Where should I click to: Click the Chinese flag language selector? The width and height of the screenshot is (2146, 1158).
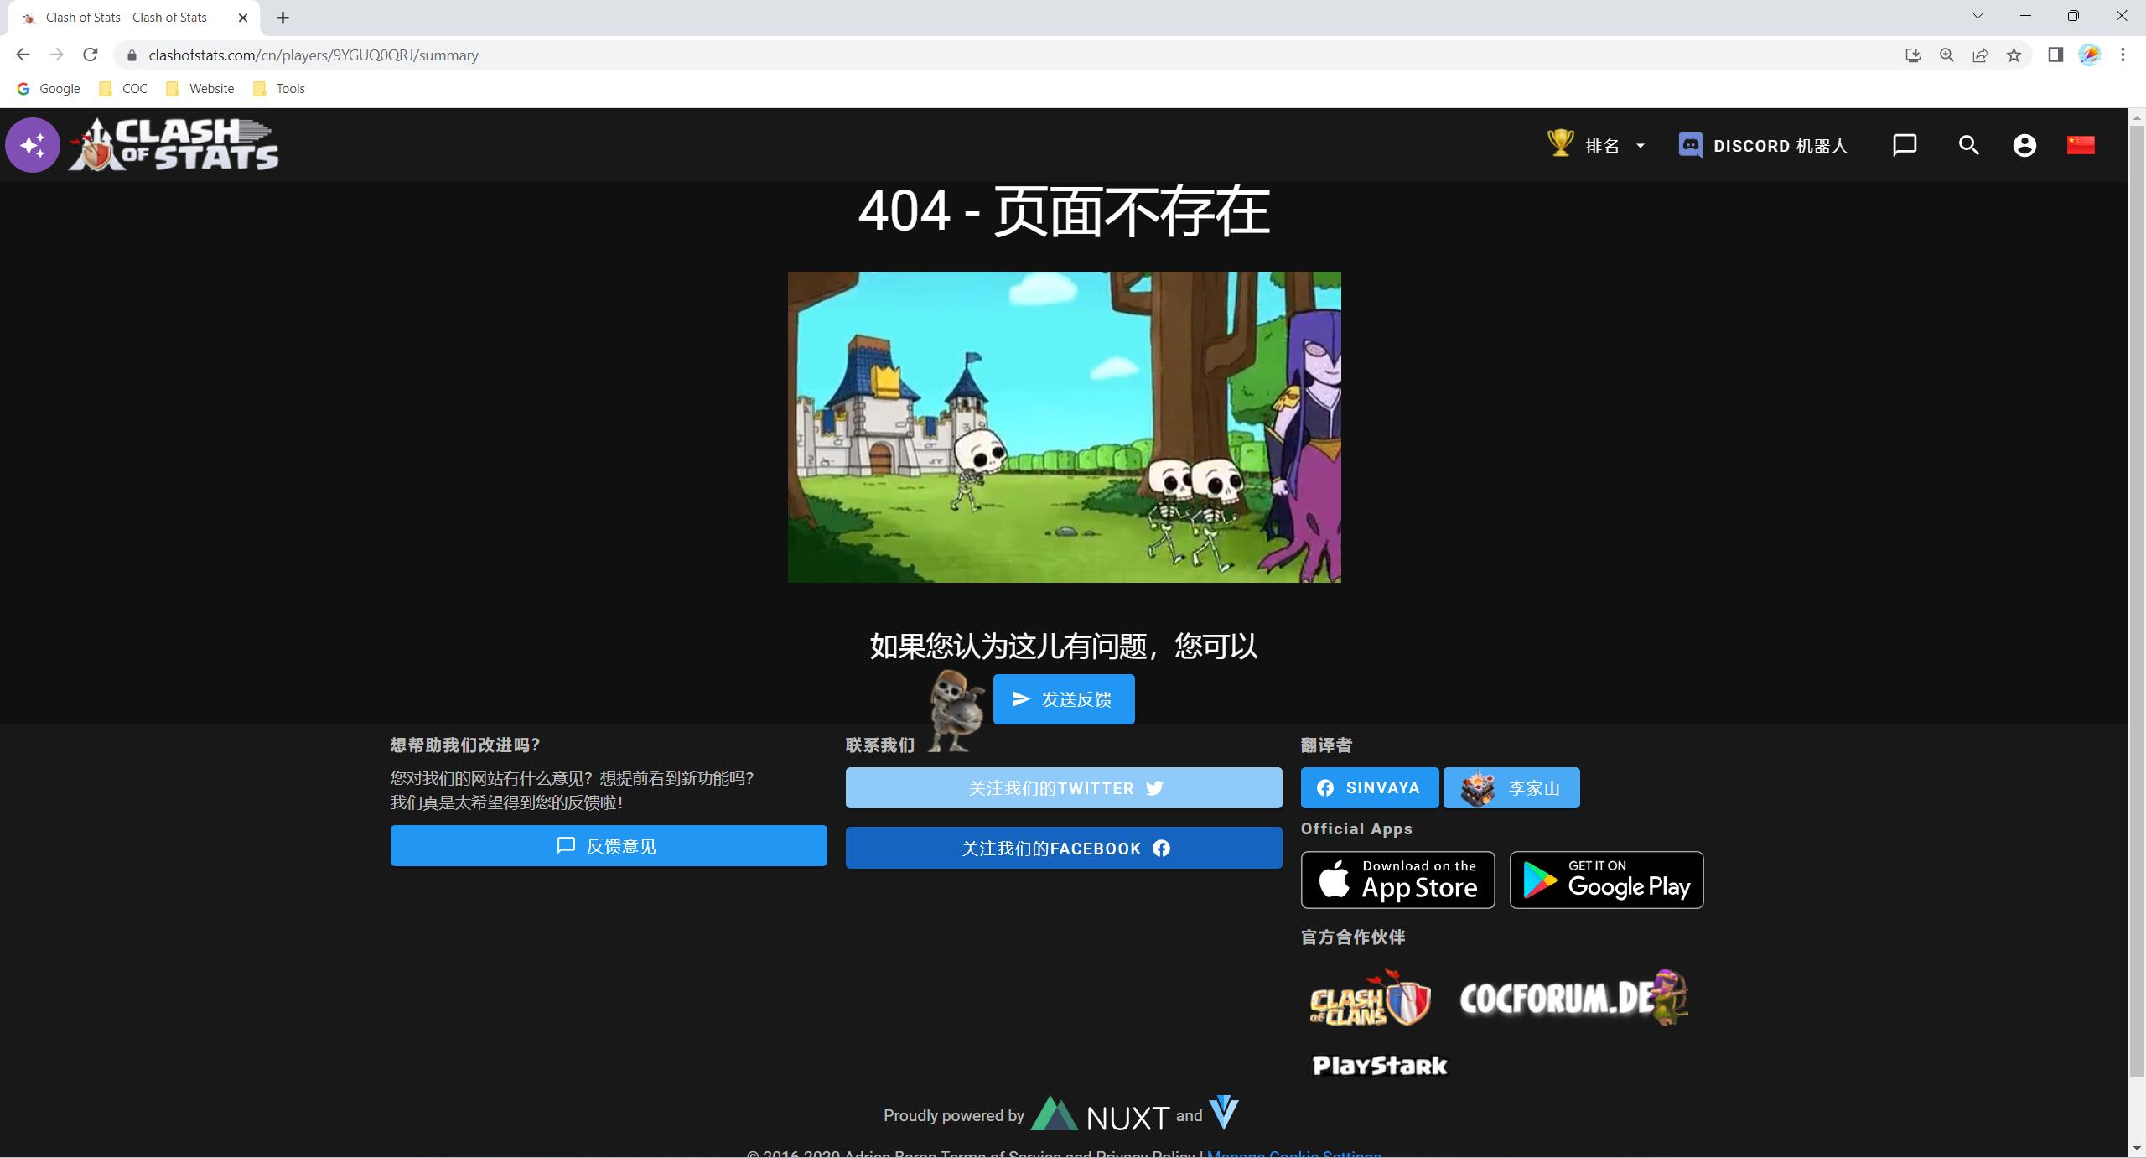pos(2081,145)
